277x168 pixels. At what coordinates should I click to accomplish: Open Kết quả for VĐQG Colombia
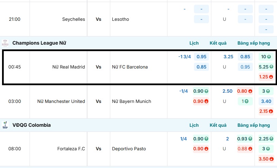tap(218, 125)
